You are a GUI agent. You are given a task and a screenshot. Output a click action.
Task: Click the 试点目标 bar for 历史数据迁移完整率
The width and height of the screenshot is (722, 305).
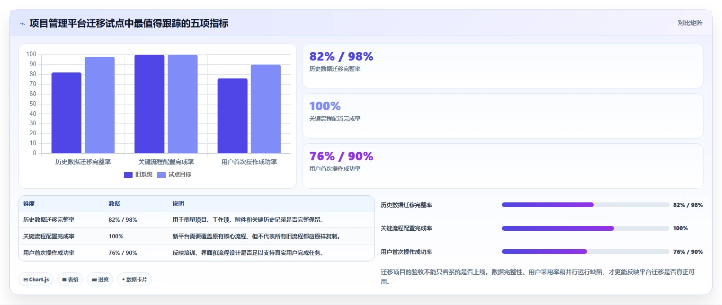click(99, 105)
